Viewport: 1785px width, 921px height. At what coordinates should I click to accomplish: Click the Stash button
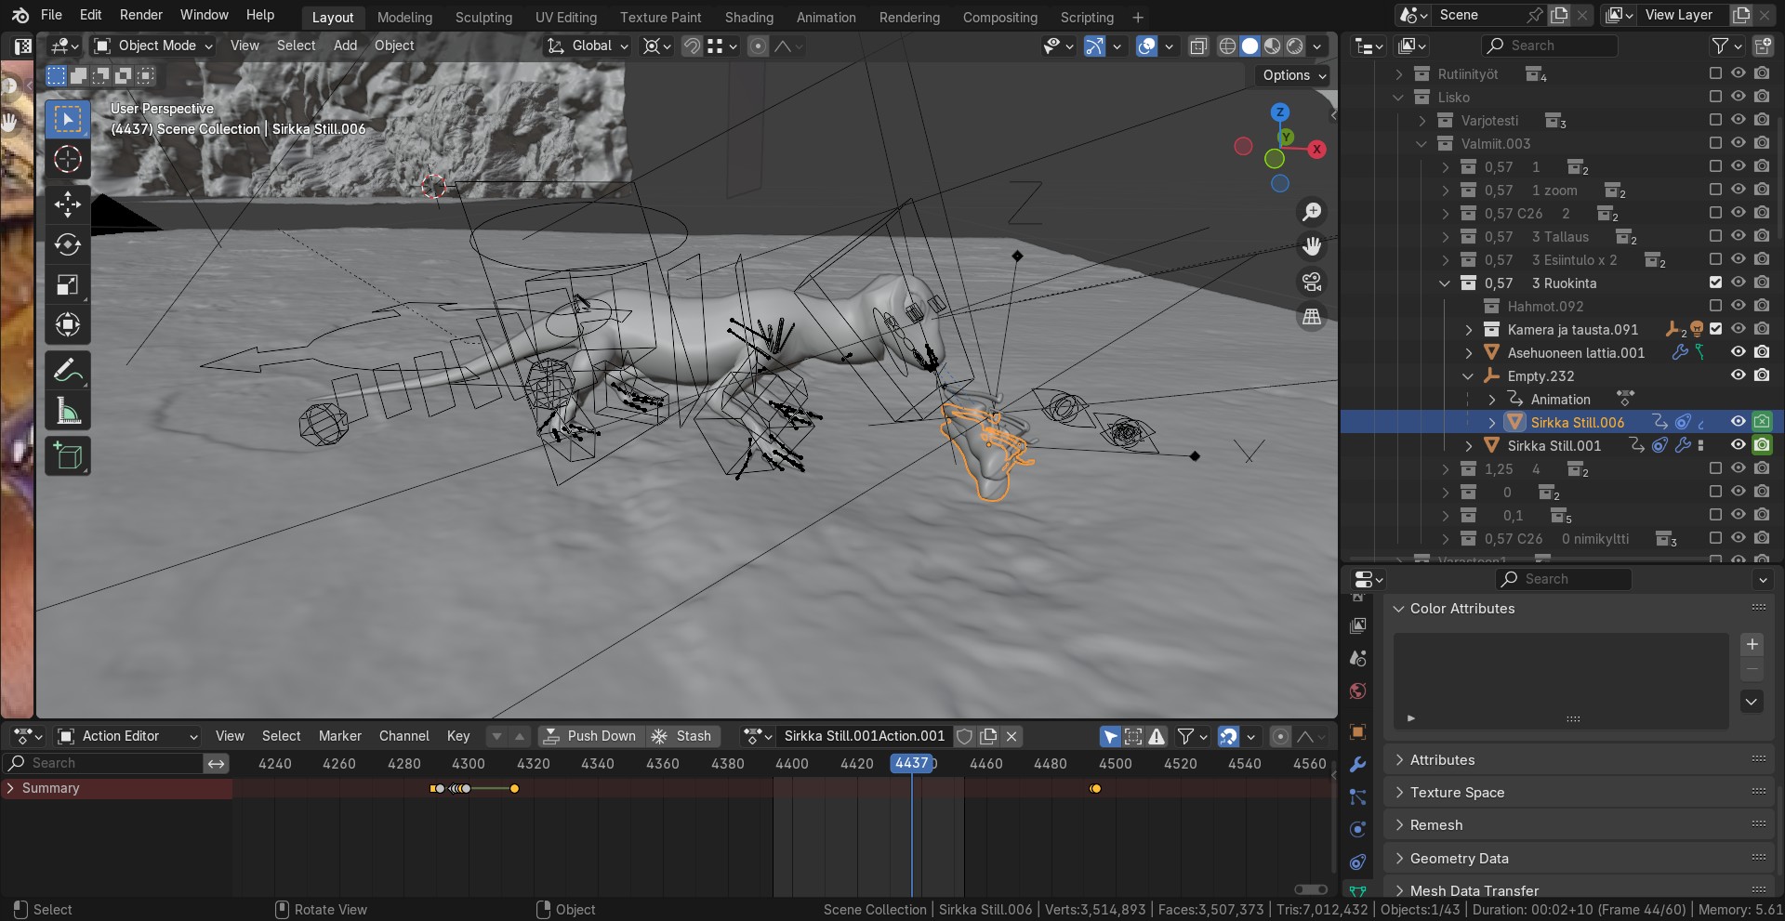(x=681, y=736)
